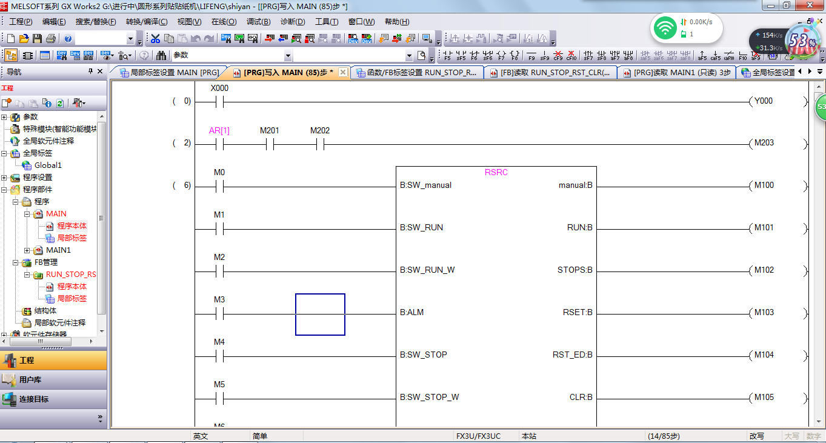The image size is (826, 443).
Task: Insert normally open contact with F5 icon
Action: (447, 56)
